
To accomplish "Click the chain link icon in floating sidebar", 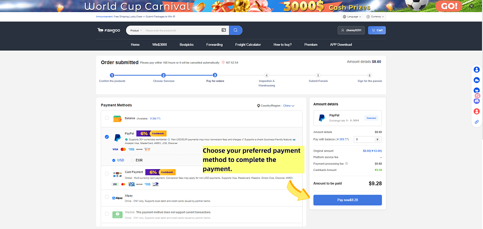I will coord(477,122).
